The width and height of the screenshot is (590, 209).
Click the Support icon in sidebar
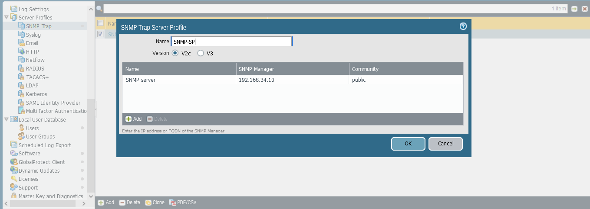point(14,187)
